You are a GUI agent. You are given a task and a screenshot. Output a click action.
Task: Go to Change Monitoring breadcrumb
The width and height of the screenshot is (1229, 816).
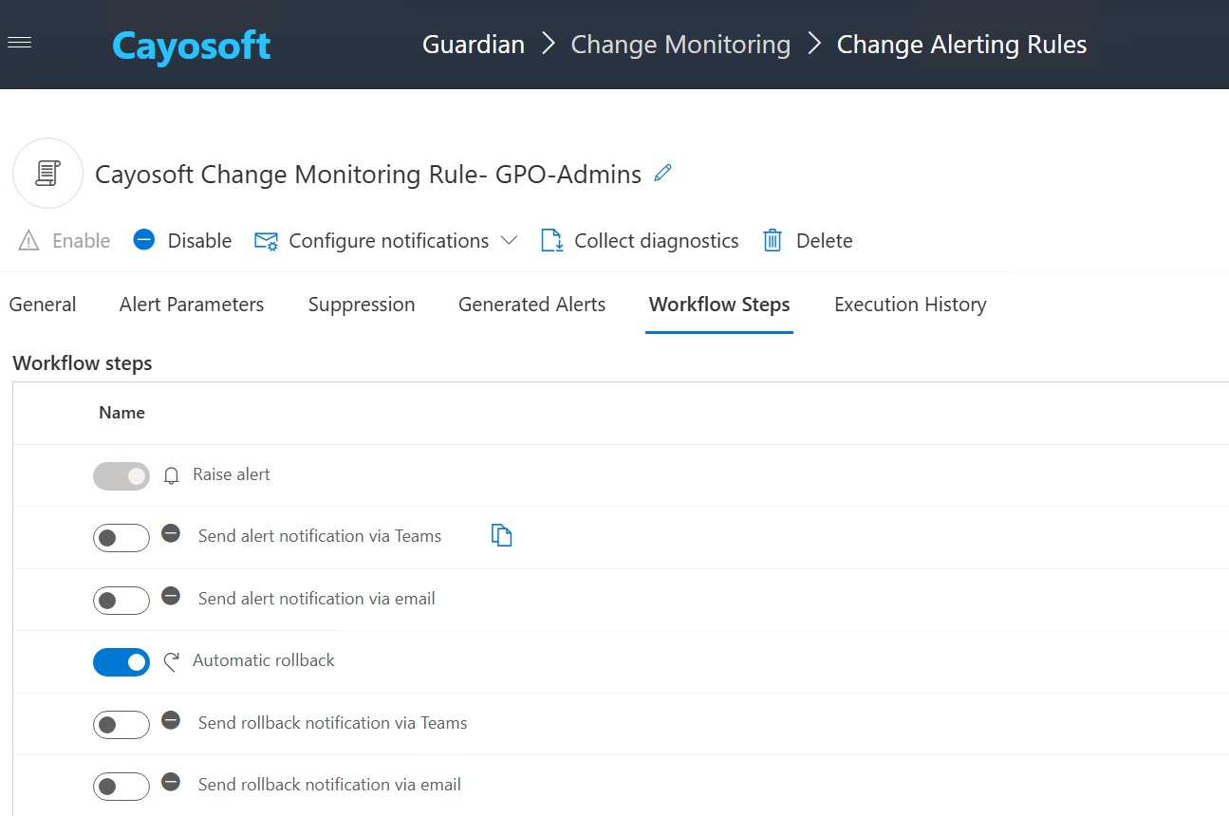tap(680, 45)
